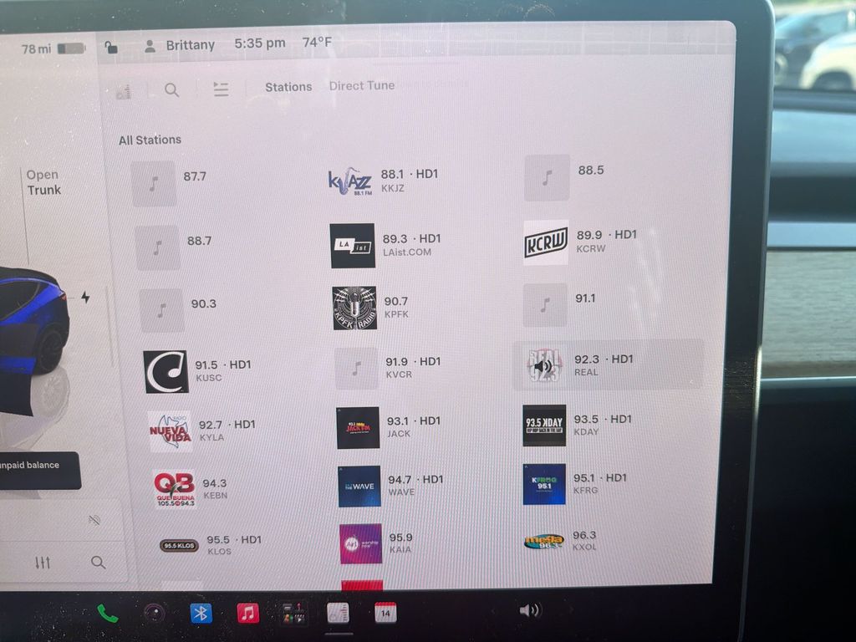
Task: Select K-FROG 95.1 station logo
Action: pos(544,484)
